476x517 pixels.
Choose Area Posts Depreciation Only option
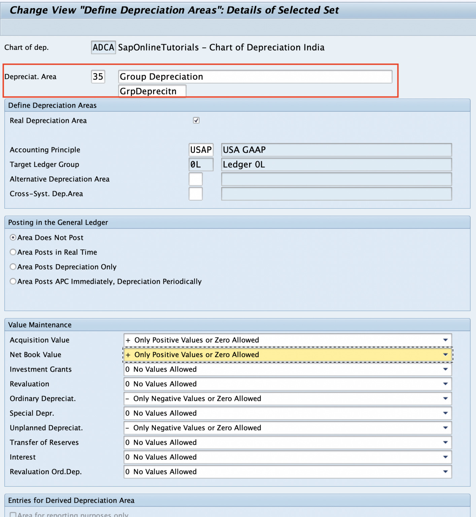pos(13,267)
